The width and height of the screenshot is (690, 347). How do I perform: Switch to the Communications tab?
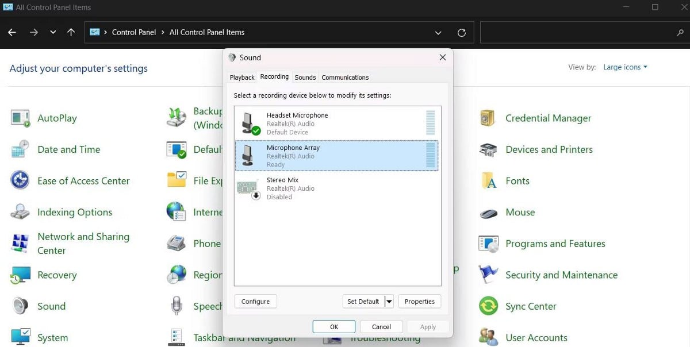[x=345, y=78]
